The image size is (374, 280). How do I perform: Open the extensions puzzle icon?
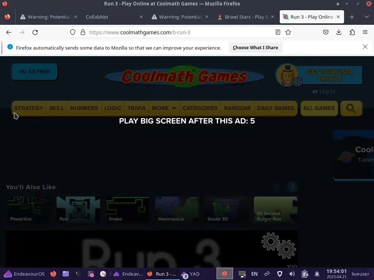pyautogui.click(x=352, y=32)
